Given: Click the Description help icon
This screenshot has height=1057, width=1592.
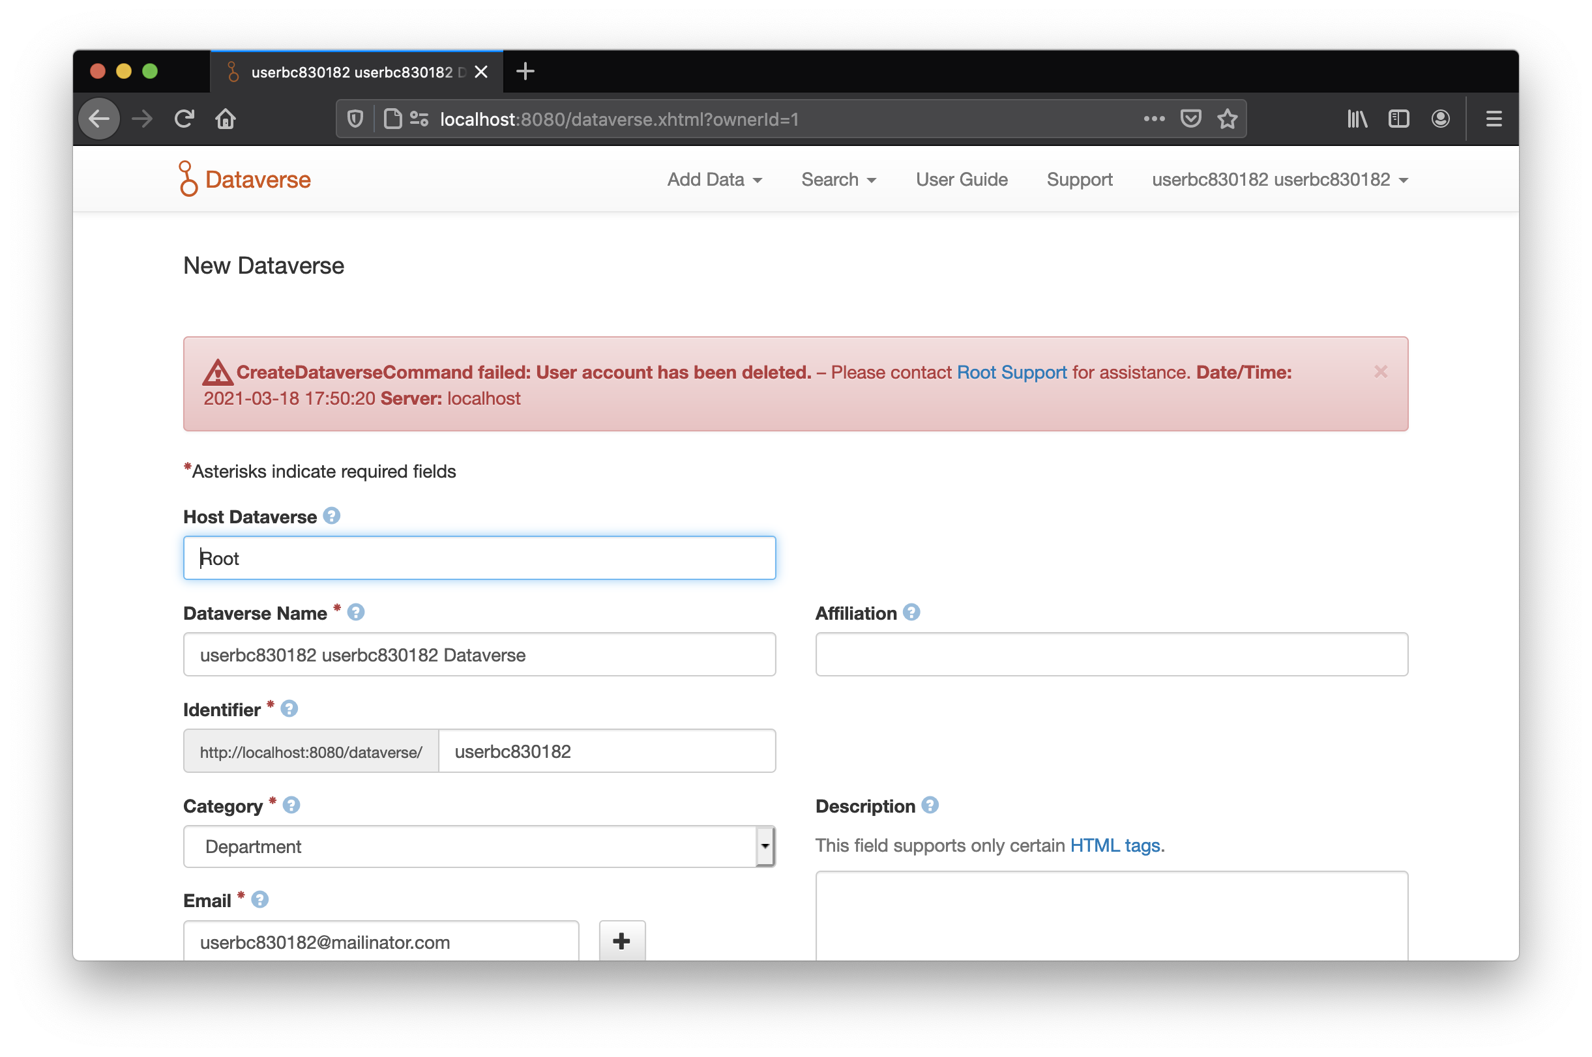Looking at the screenshot, I should (x=930, y=805).
